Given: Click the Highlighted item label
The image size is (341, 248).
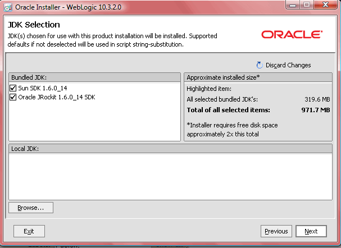Looking at the screenshot, I should coord(209,89).
